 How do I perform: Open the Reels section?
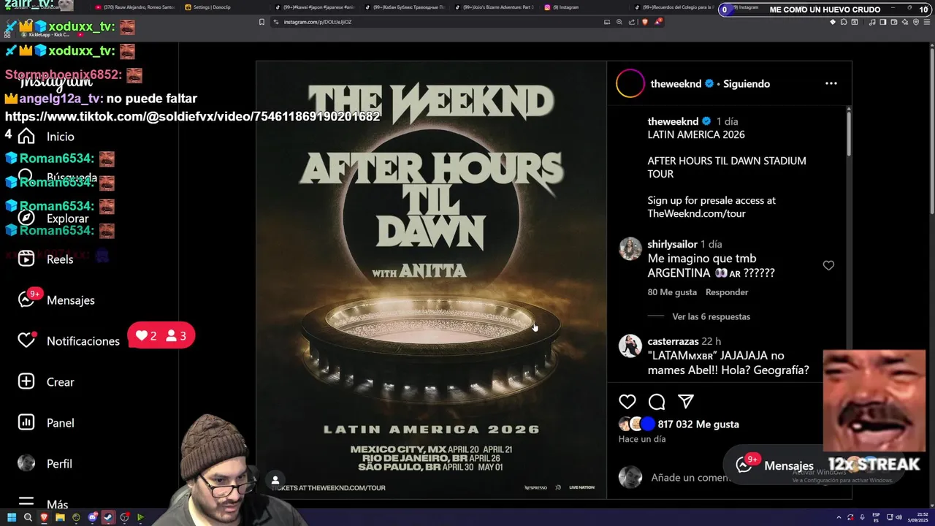click(45, 259)
